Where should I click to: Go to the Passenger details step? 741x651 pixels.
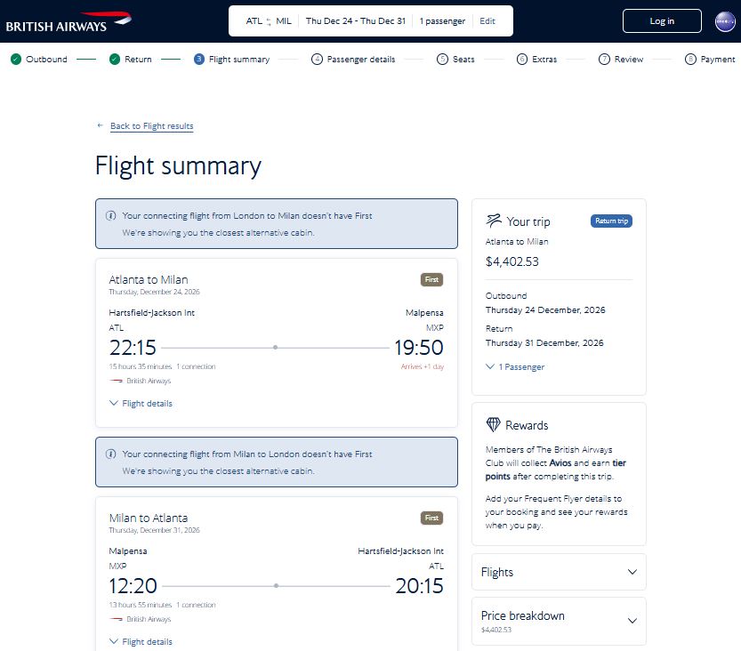(353, 59)
